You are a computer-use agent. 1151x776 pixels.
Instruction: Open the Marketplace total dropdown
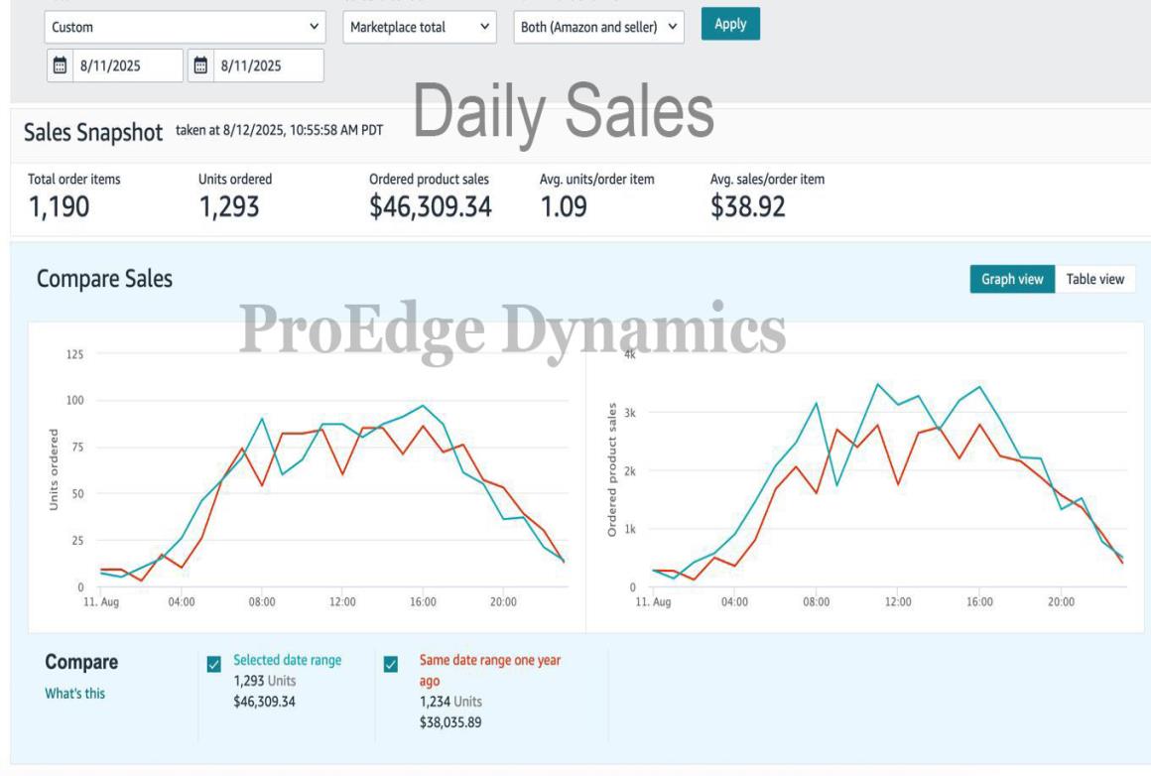420,27
